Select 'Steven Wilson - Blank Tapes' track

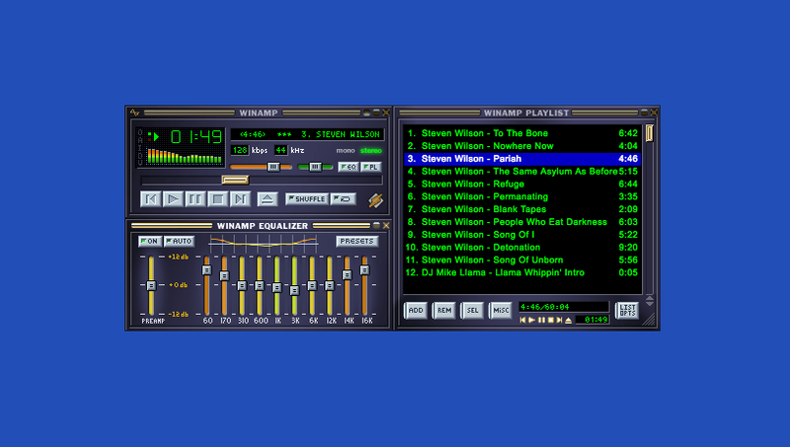522,209
